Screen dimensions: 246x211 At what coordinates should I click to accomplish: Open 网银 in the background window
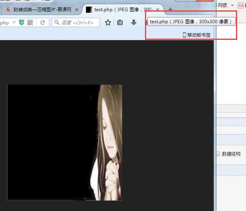(x=222, y=5)
